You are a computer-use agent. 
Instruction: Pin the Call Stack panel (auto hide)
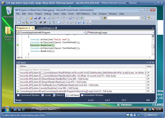[150, 63]
